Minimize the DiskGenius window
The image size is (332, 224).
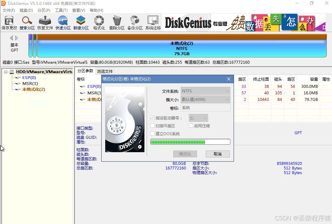tap(297, 3)
